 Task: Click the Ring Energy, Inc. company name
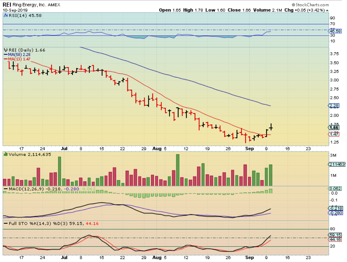pyautogui.click(x=29, y=5)
